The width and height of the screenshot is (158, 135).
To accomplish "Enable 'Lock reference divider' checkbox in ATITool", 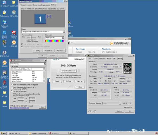I will coord(12,88).
